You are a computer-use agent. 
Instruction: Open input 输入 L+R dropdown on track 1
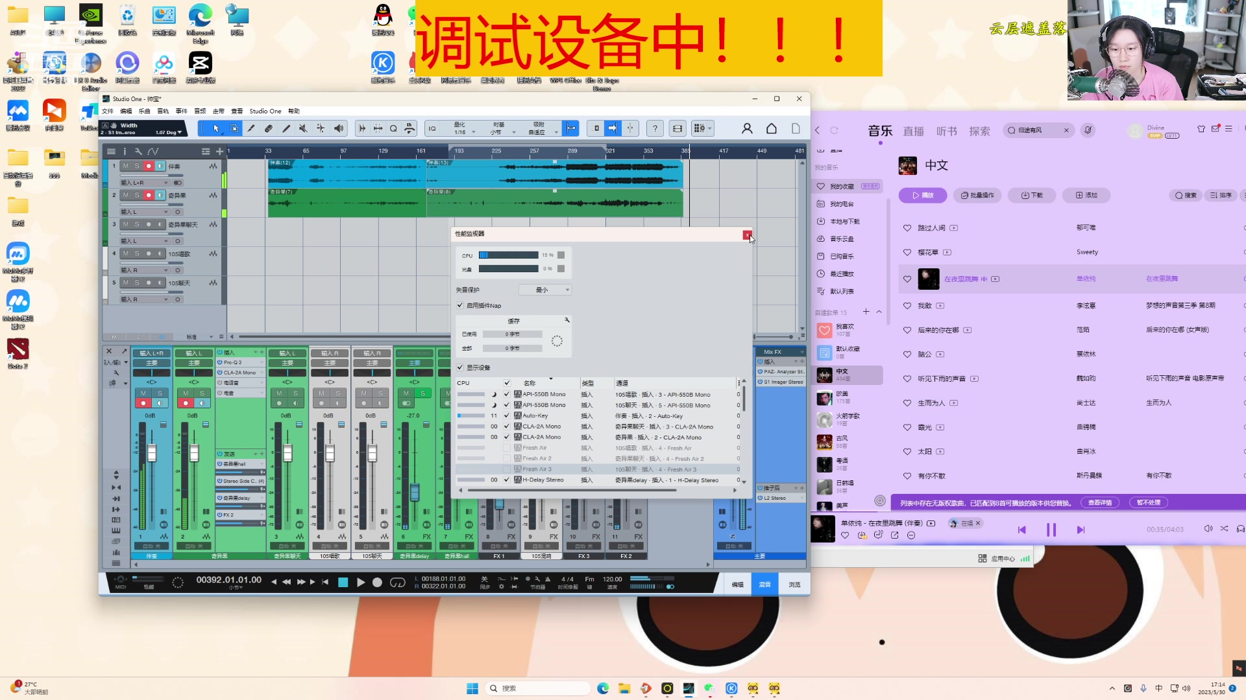pos(144,183)
